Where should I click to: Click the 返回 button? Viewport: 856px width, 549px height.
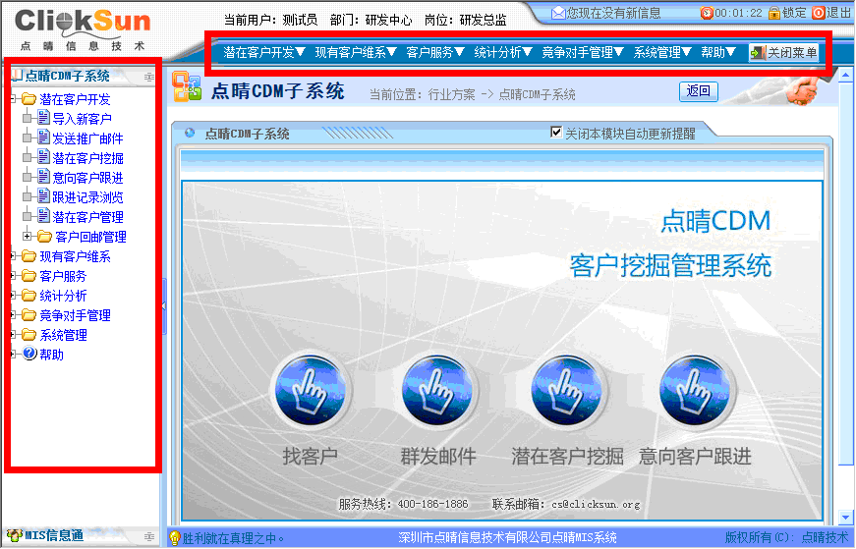pos(698,92)
